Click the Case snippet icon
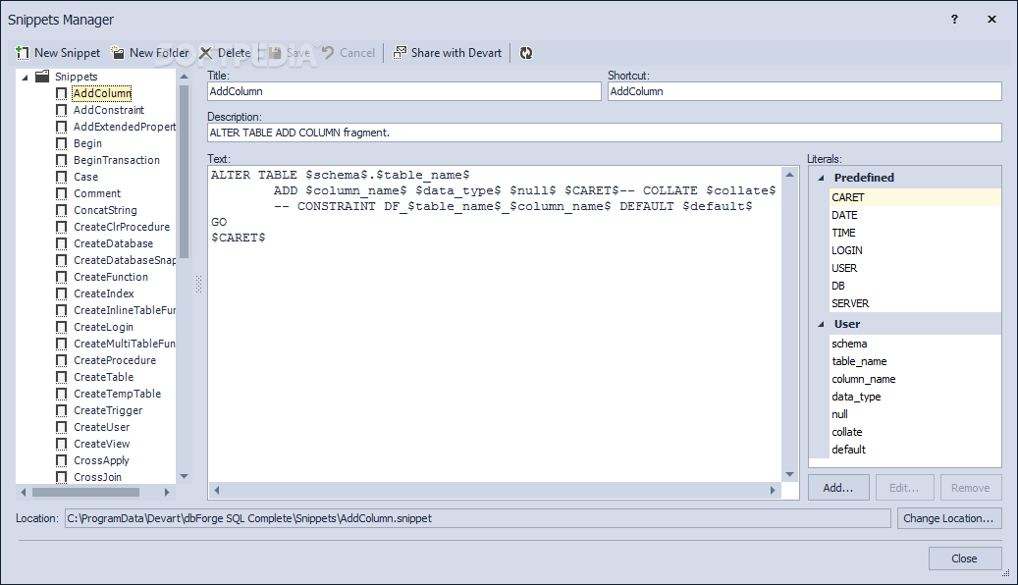 pos(62,177)
